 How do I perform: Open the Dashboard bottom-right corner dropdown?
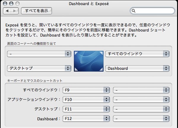click(x=137, y=68)
